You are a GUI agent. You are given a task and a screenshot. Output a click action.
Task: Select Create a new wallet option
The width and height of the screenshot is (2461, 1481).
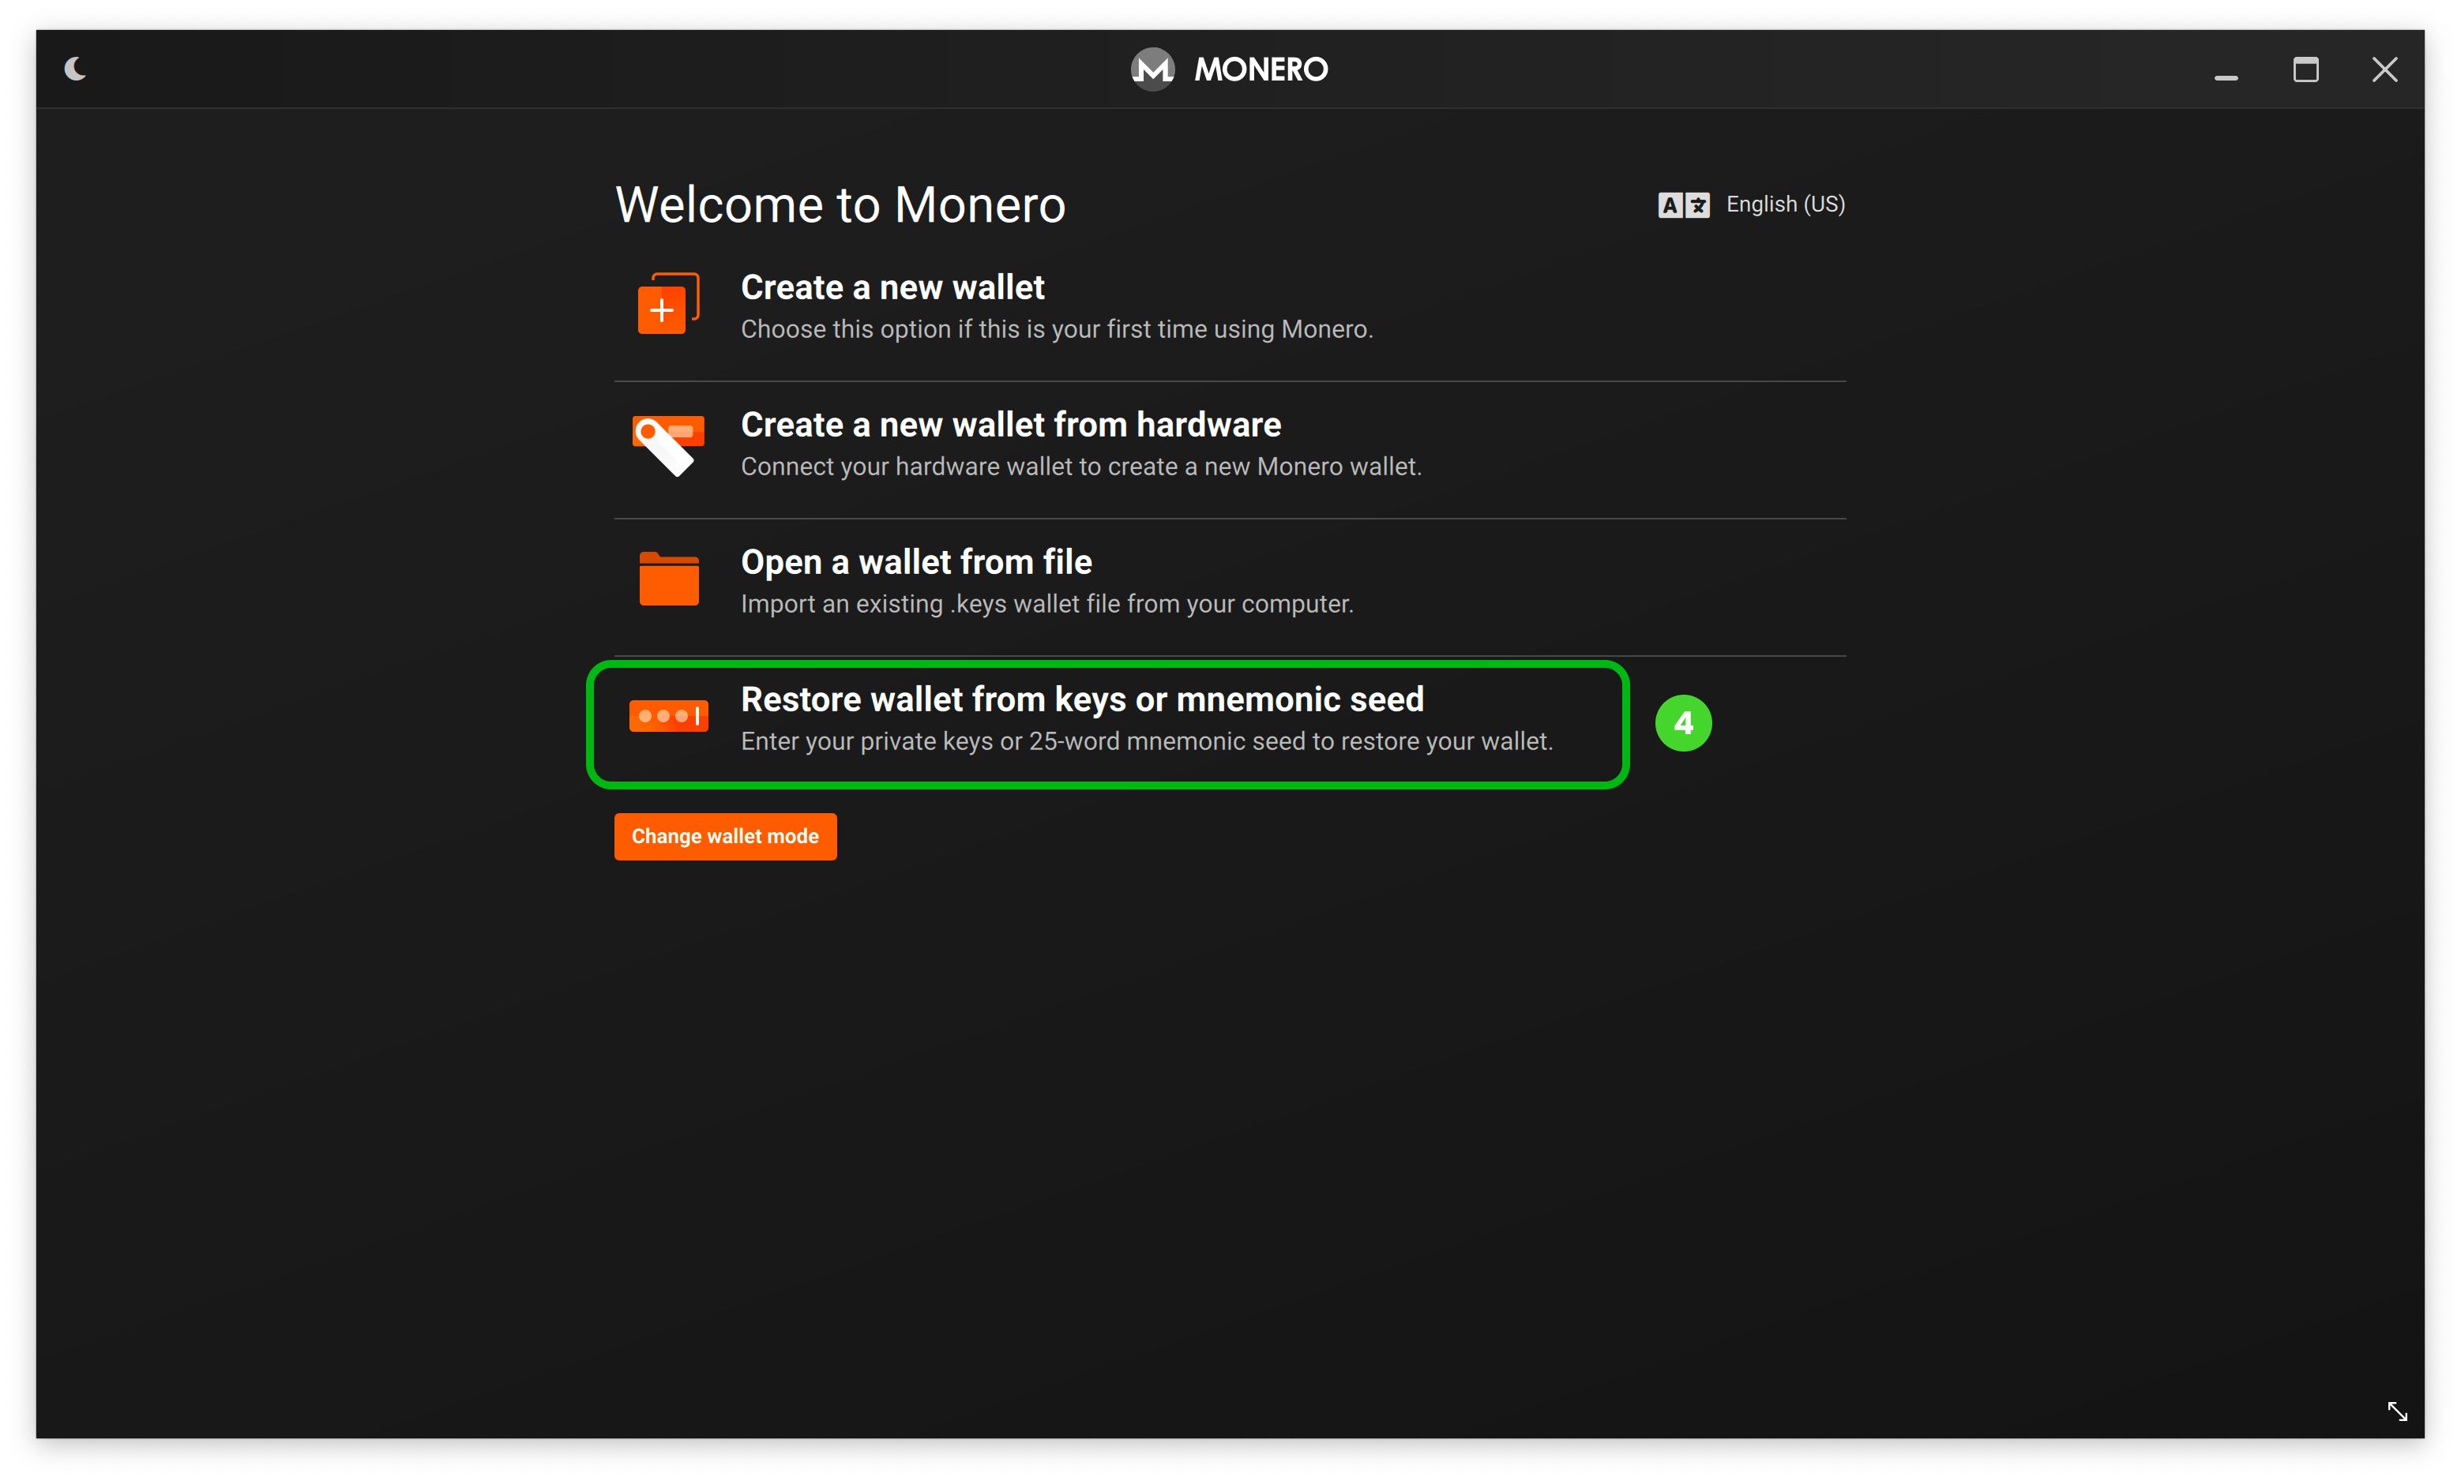coord(892,287)
